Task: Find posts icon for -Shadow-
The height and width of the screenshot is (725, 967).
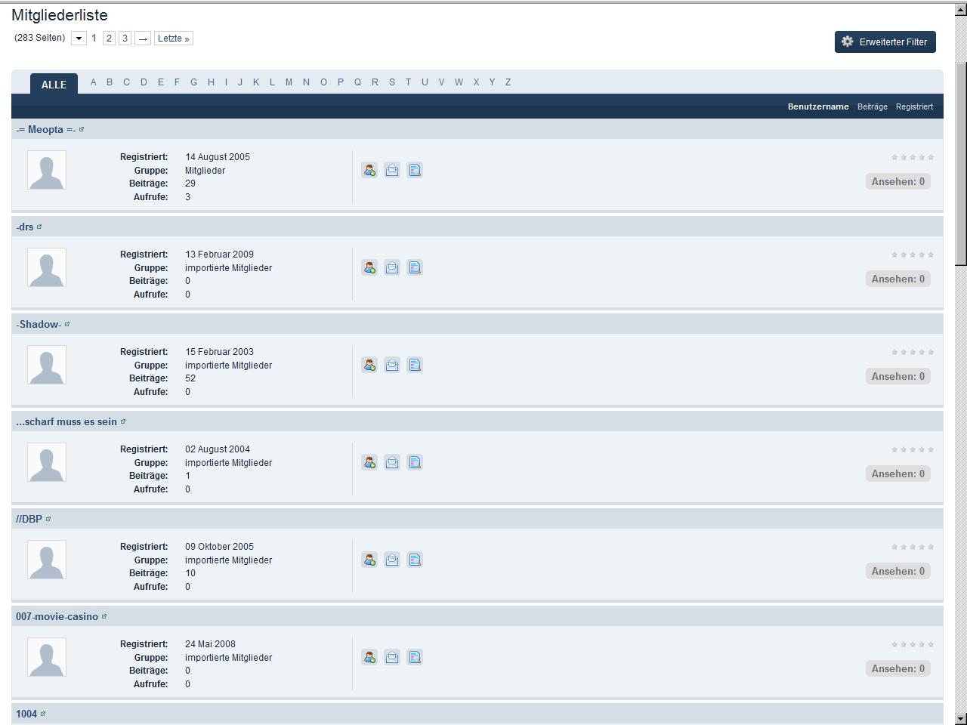Action: 415,365
